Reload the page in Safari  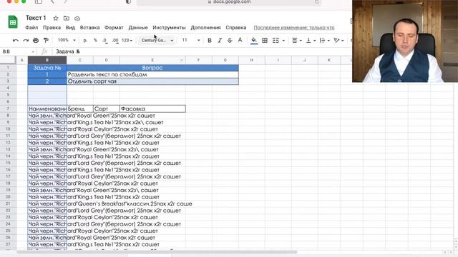tap(317, 1)
